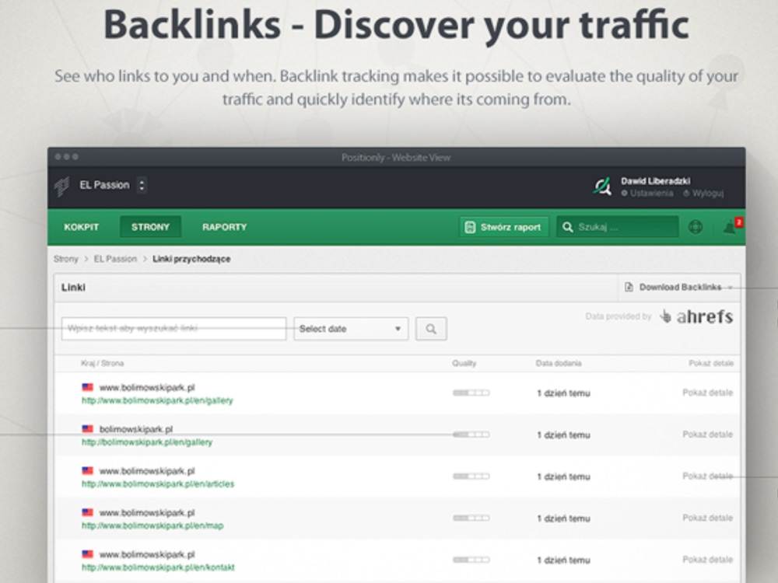Click the Szukaj search field
The height and width of the screenshot is (583, 778).
tap(617, 227)
